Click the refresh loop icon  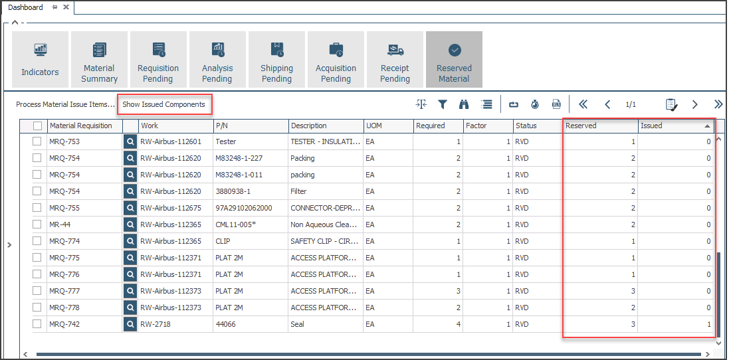[514, 104]
